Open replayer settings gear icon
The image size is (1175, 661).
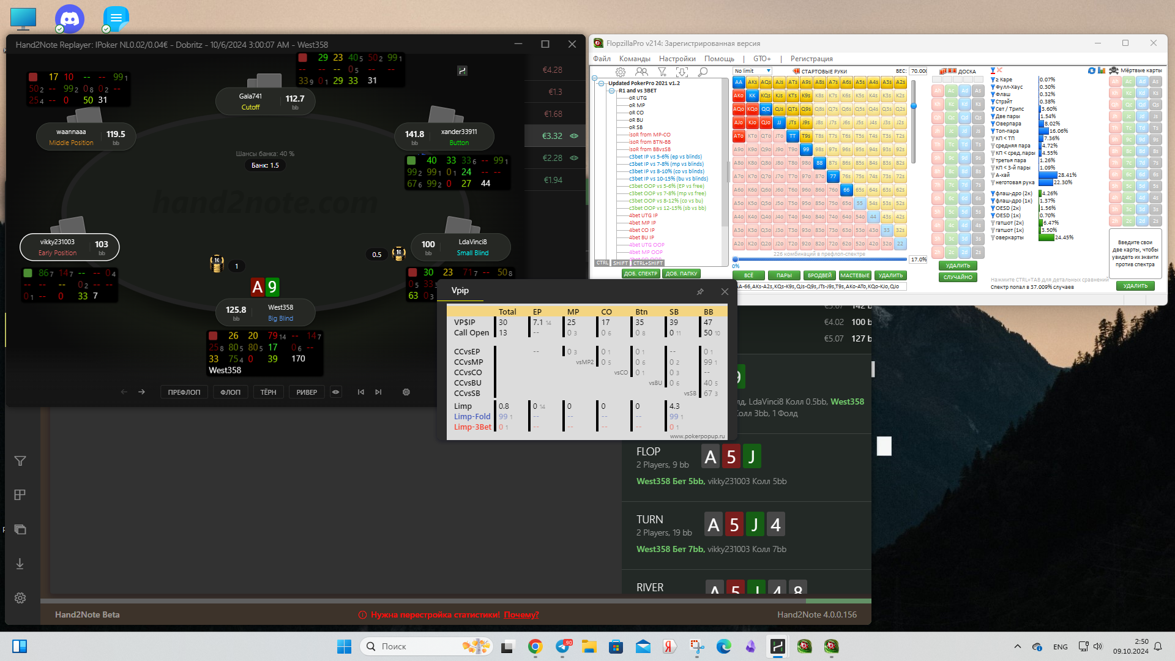(x=406, y=392)
